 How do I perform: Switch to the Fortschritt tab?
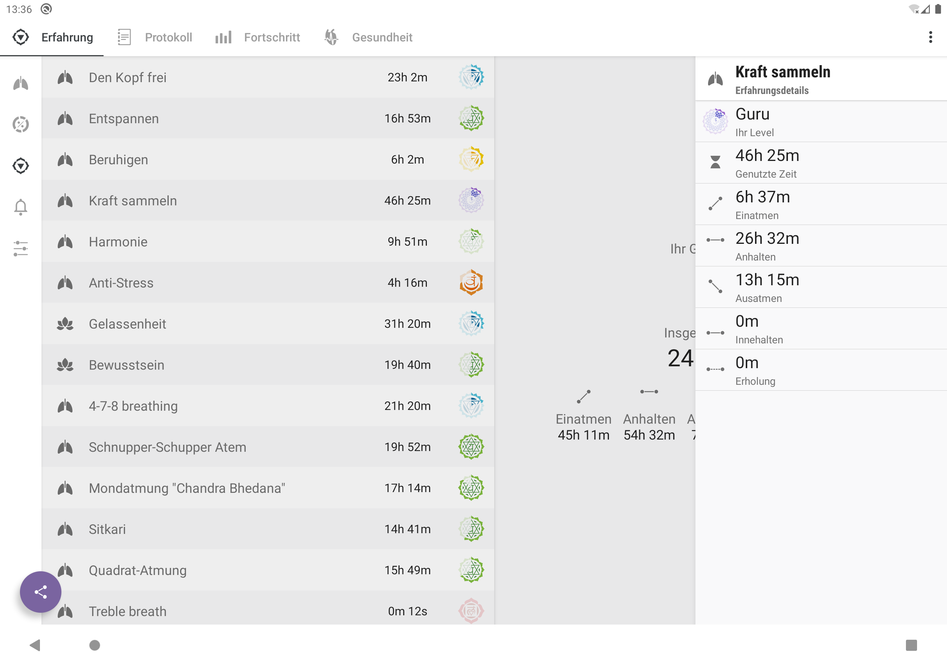pyautogui.click(x=258, y=37)
